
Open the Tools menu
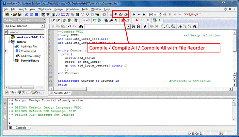point(85,9)
